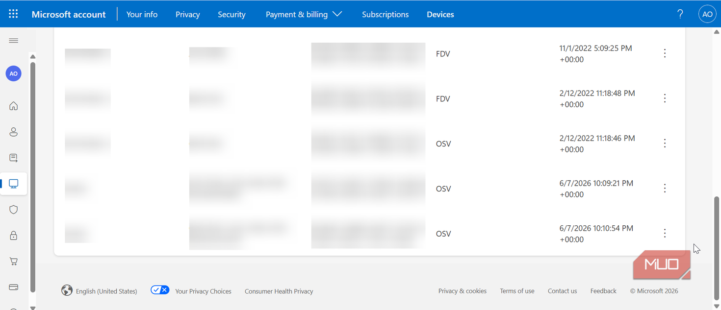
Task: Open more options for 6/7/2026 10:09:21 PM row
Action: click(665, 189)
